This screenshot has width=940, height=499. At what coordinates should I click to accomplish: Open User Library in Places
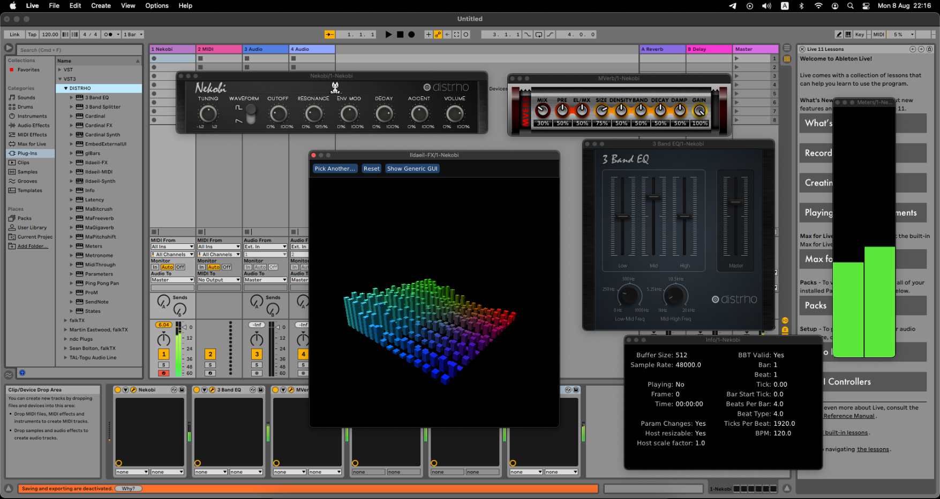(x=31, y=227)
